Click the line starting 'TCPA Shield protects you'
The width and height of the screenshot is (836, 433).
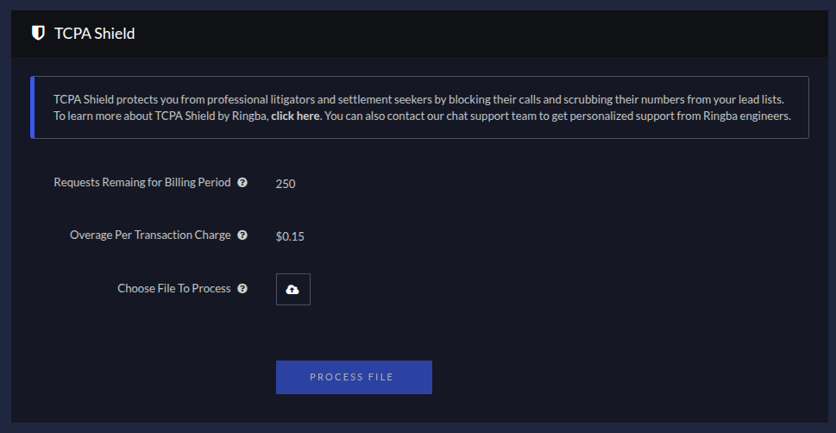pos(418,100)
